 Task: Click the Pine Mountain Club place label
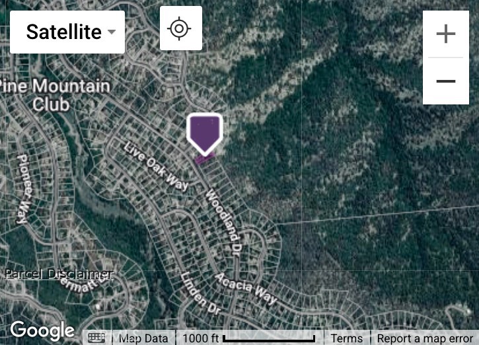55,95
